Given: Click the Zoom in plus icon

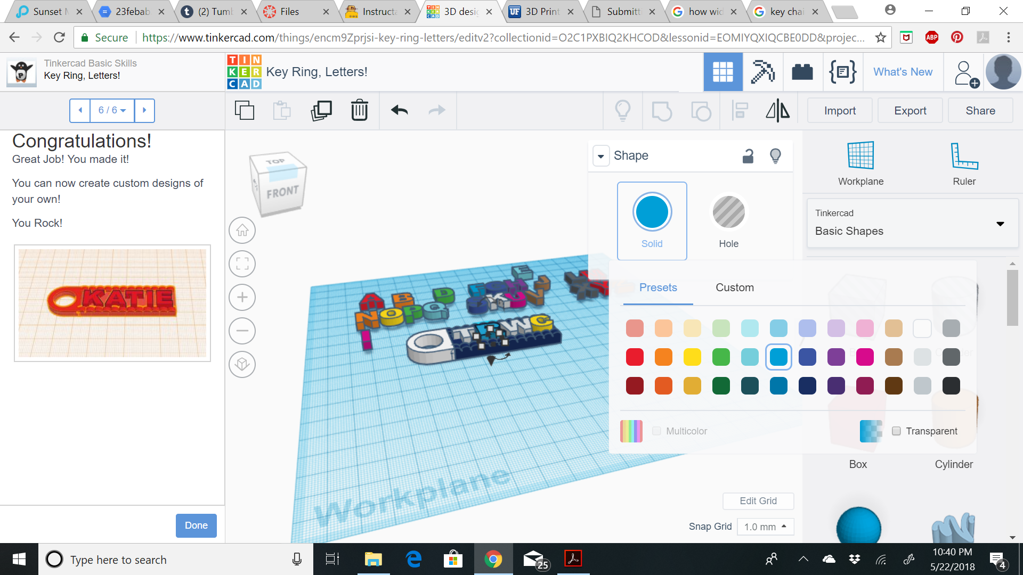Looking at the screenshot, I should [x=242, y=297].
